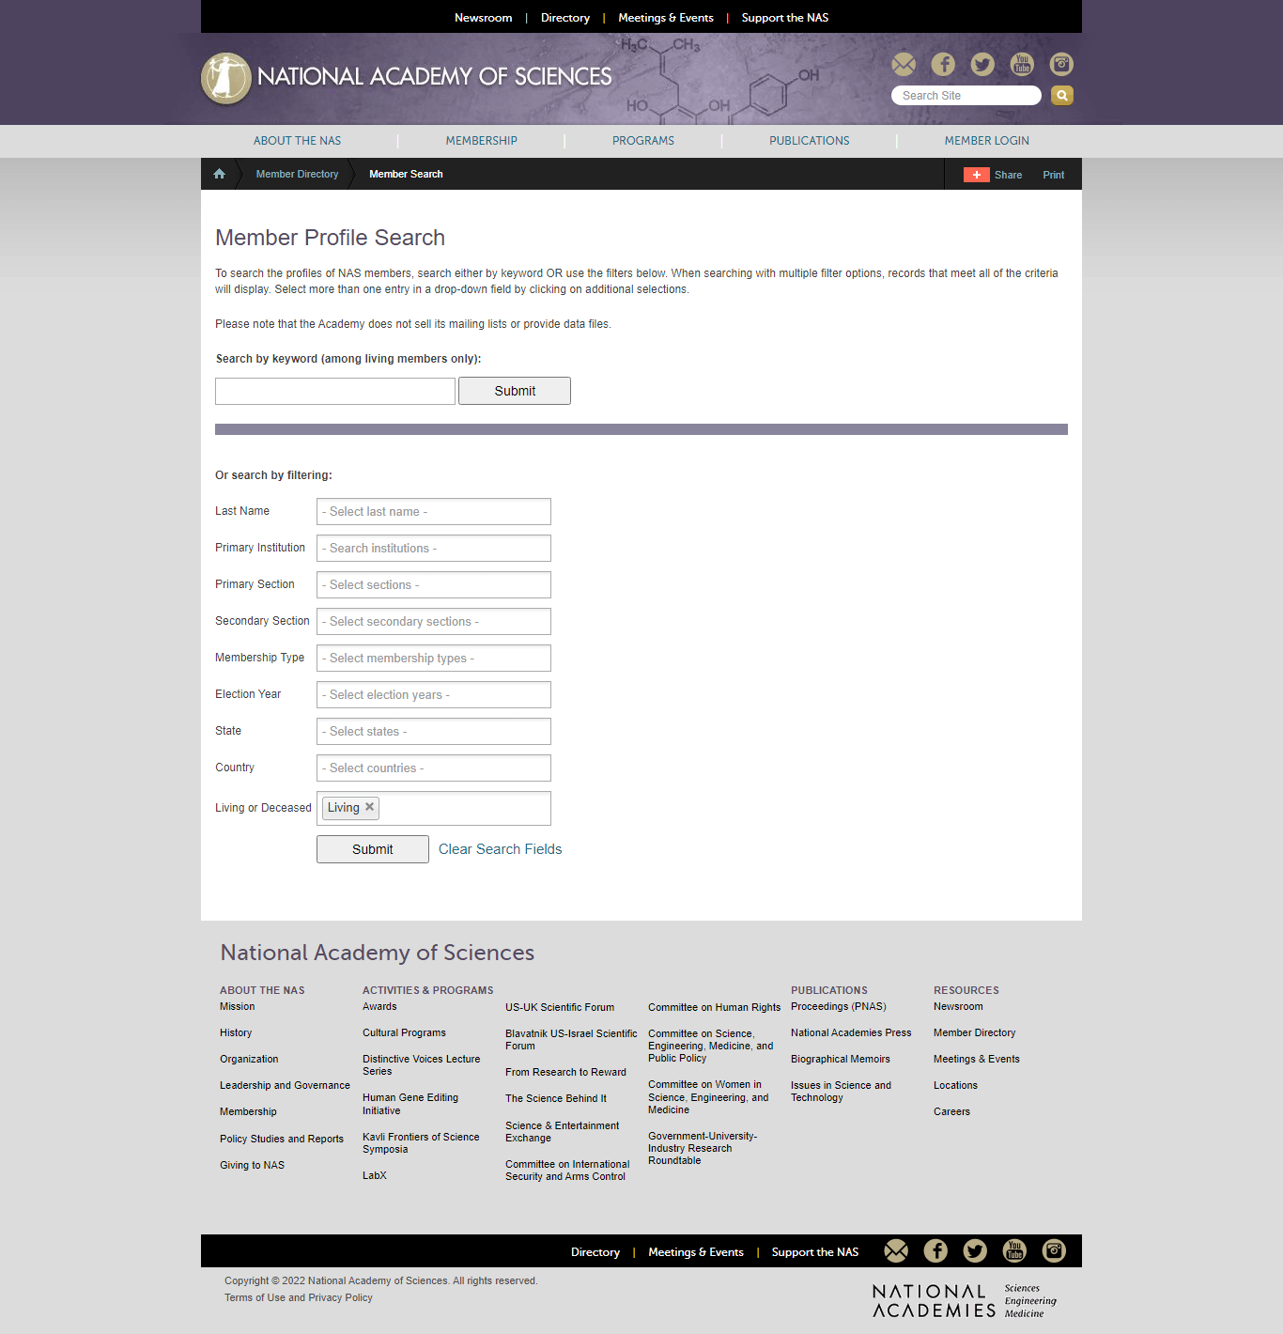Remove the Living filter tag

(x=370, y=807)
